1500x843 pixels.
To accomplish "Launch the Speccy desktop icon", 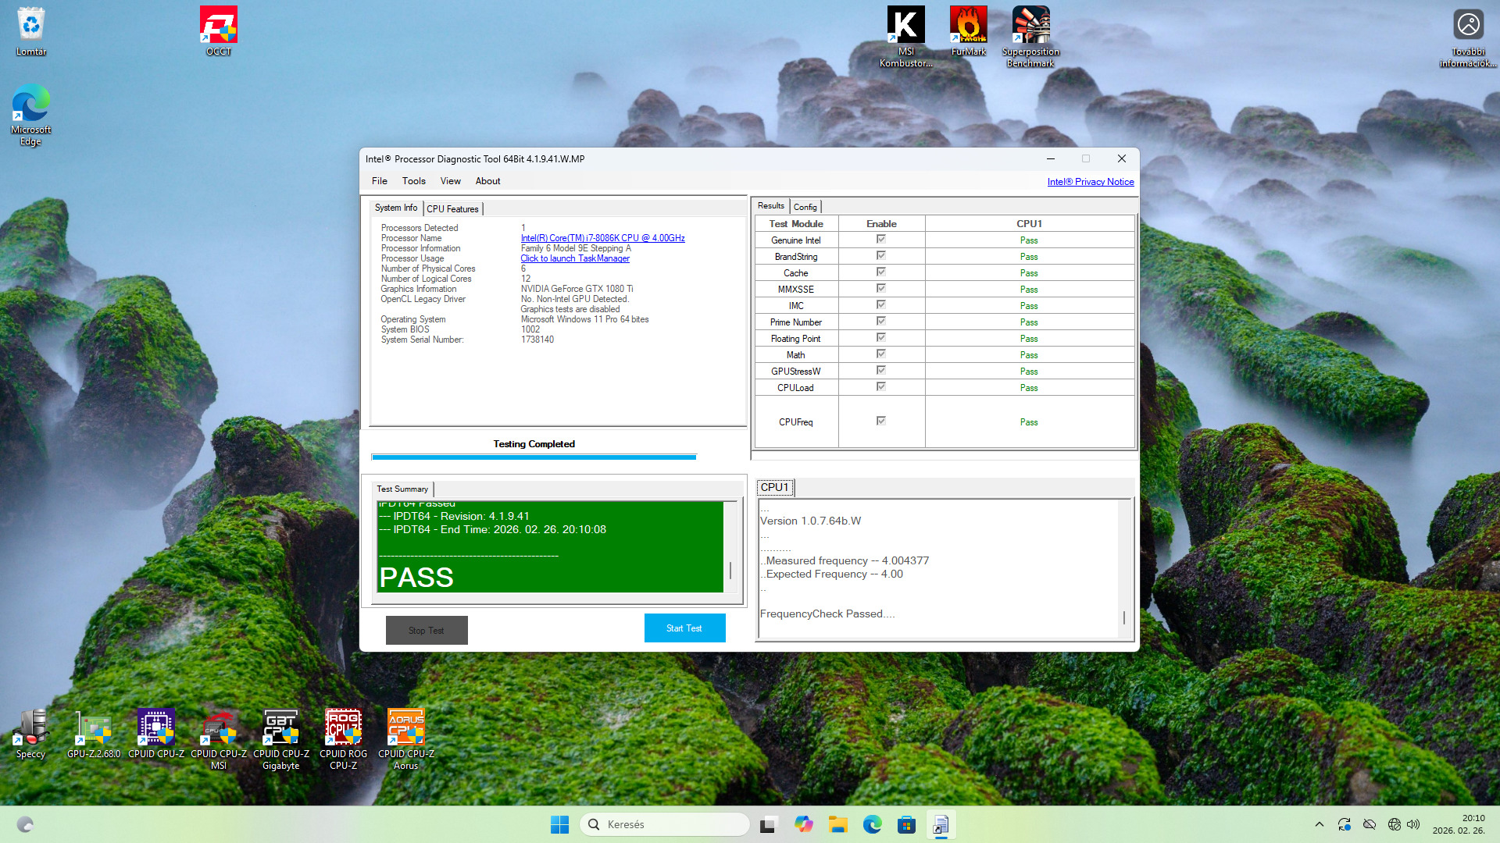I will point(31,731).
